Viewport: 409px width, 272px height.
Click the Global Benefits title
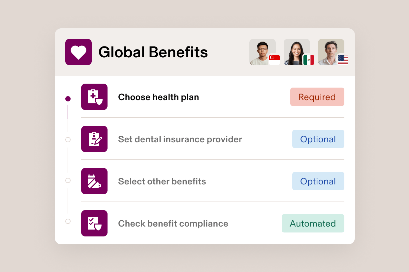tap(153, 52)
